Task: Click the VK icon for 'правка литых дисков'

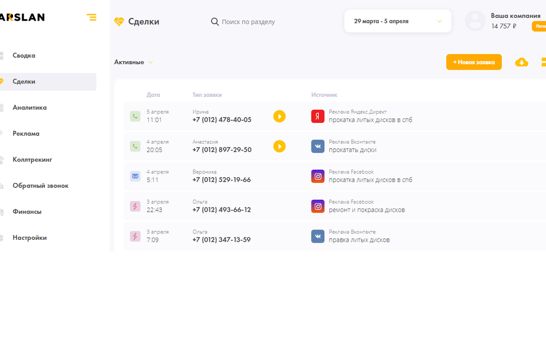Action: pyautogui.click(x=318, y=236)
